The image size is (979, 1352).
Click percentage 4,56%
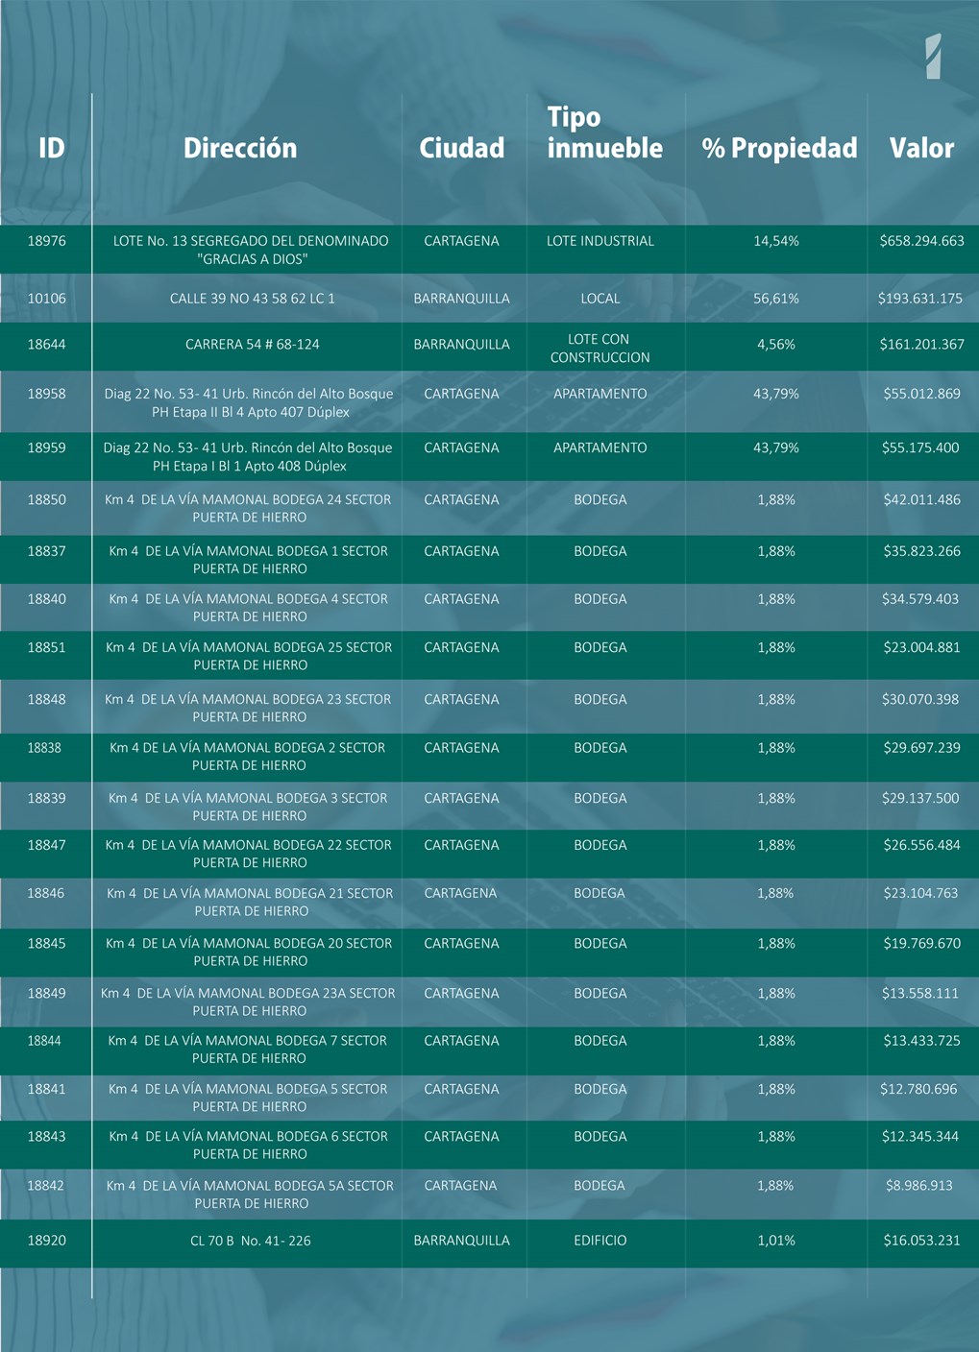coord(776,344)
